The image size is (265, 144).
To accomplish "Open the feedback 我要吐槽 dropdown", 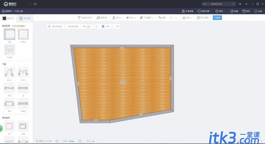I will pos(204,11).
